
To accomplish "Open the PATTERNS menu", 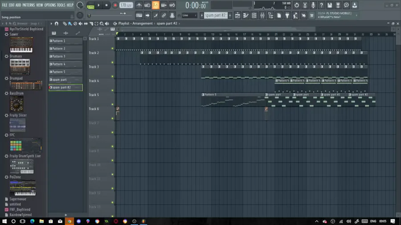I will [29, 5].
